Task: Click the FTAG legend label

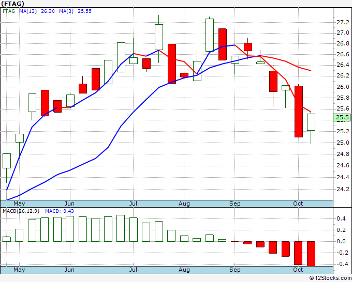Action: (x=8, y=11)
